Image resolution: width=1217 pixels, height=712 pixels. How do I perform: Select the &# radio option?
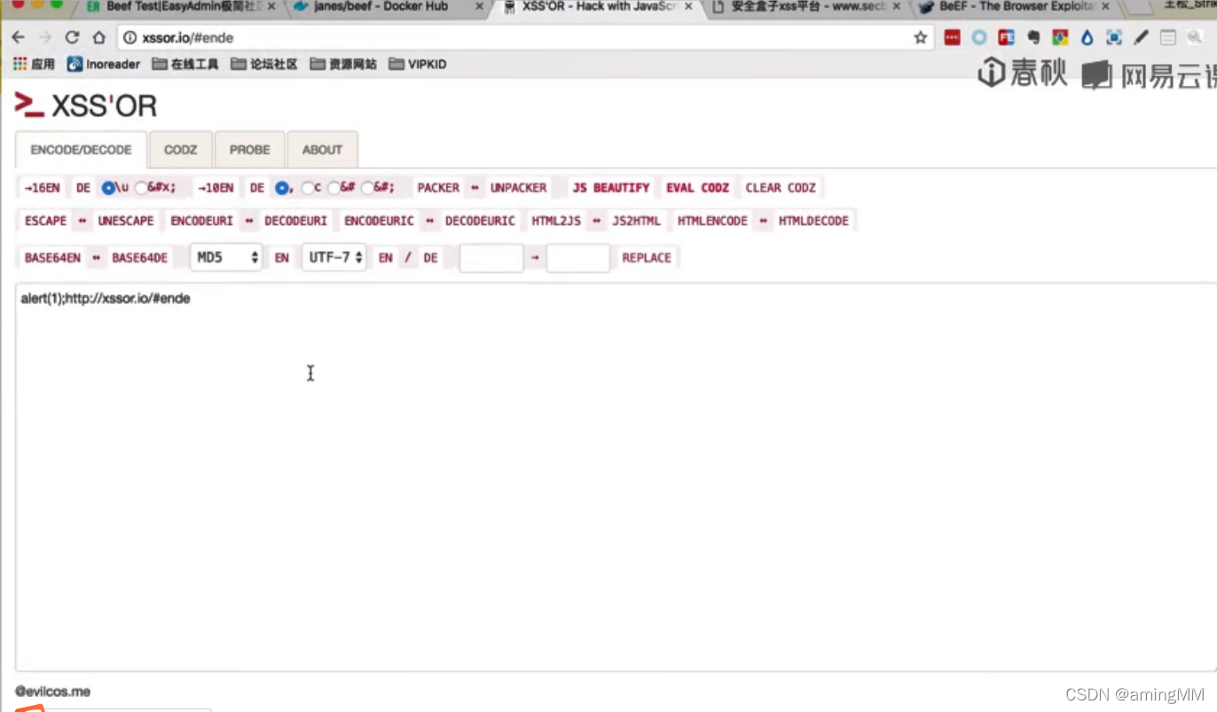[334, 188]
